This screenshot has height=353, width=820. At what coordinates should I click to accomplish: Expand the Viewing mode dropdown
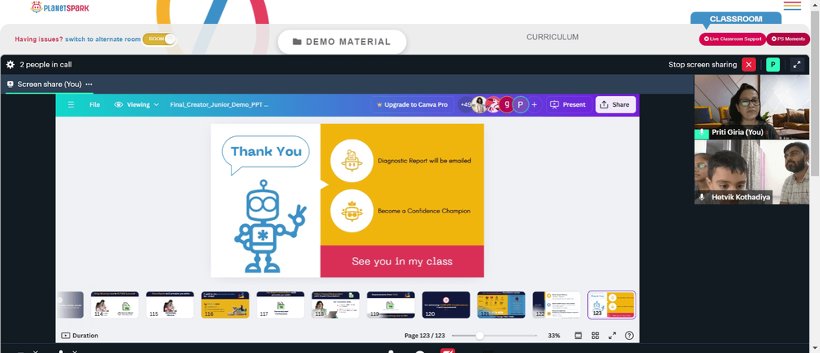click(x=137, y=105)
